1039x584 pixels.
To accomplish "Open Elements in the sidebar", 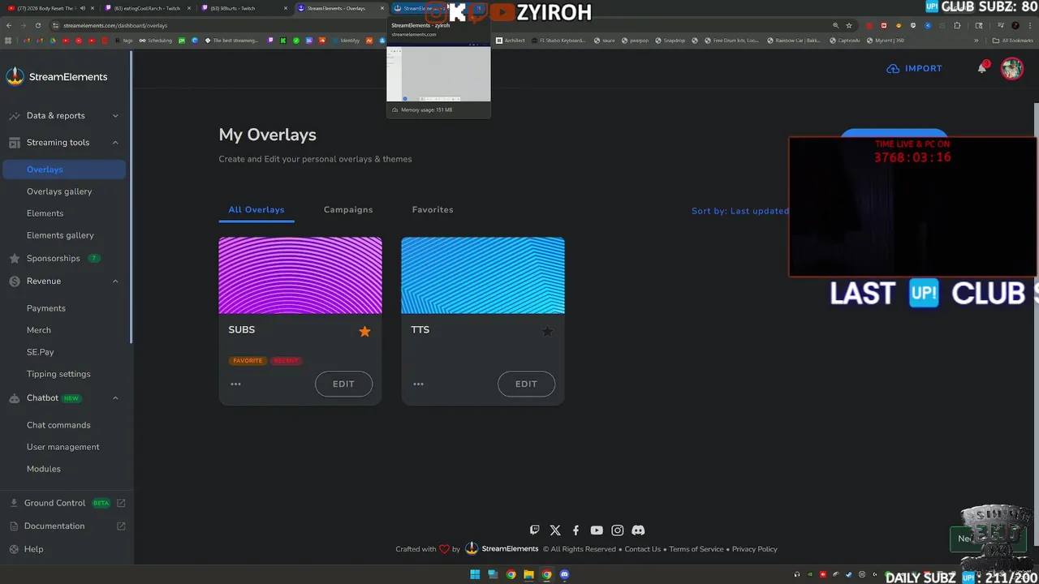I will (45, 213).
